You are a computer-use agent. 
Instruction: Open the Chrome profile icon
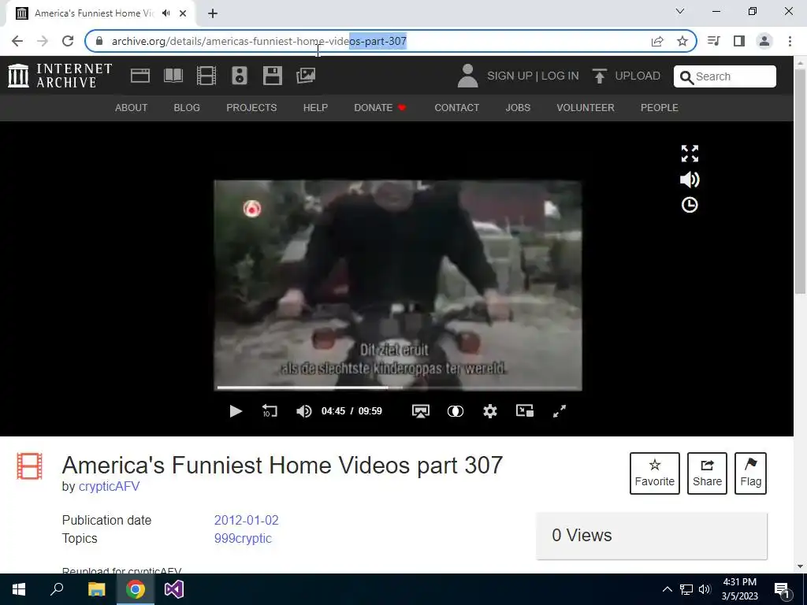[764, 41]
